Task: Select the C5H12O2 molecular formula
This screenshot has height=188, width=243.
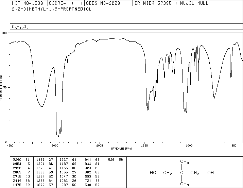Action: (20, 27)
